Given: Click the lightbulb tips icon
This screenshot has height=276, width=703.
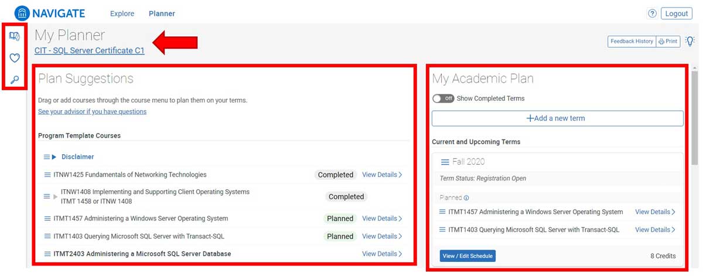Looking at the screenshot, I should click(x=690, y=41).
